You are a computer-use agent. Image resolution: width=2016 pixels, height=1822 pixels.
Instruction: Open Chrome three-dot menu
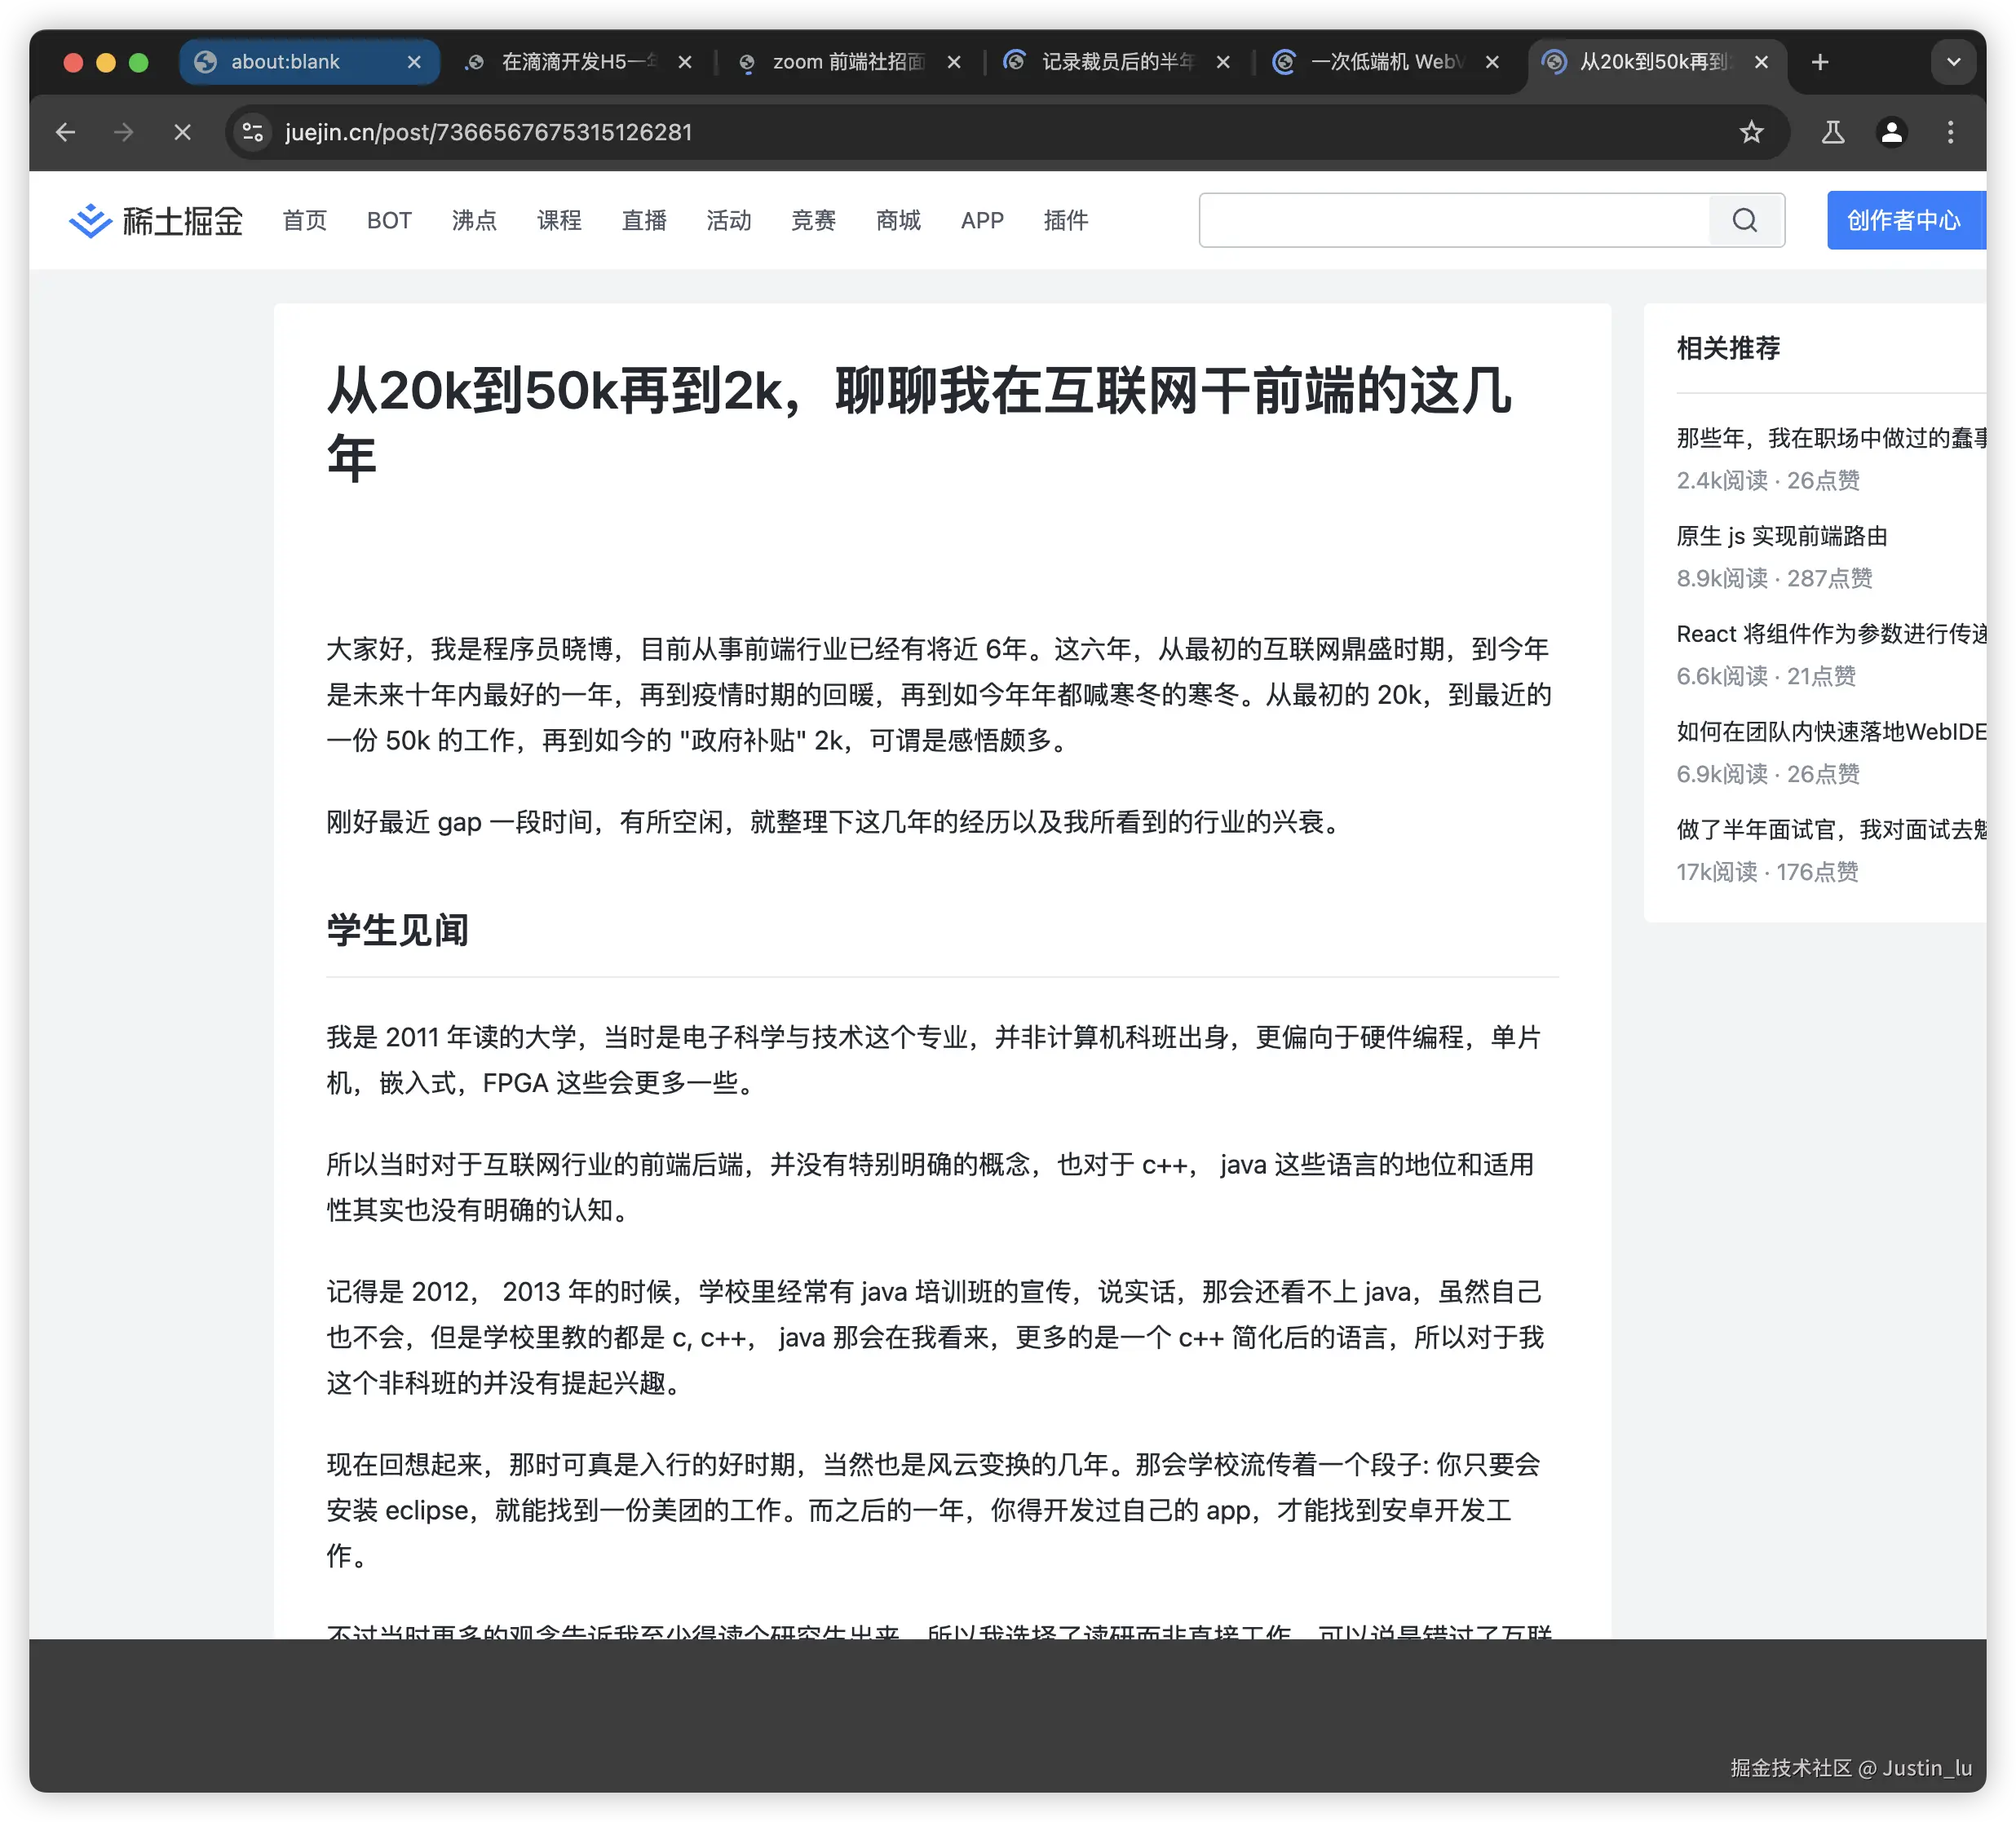1950,132
